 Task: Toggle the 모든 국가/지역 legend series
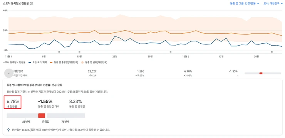coord(38,62)
